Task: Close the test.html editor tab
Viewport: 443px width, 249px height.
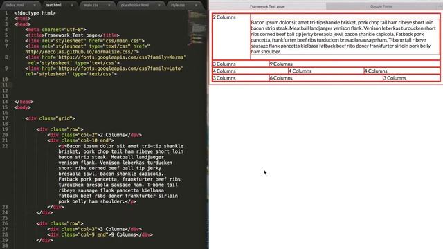Action: point(72,5)
